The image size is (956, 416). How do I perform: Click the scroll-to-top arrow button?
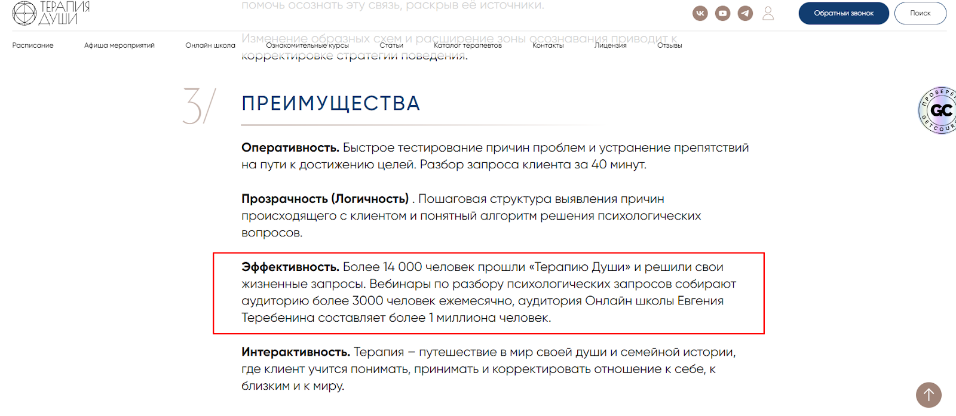pos(929,395)
